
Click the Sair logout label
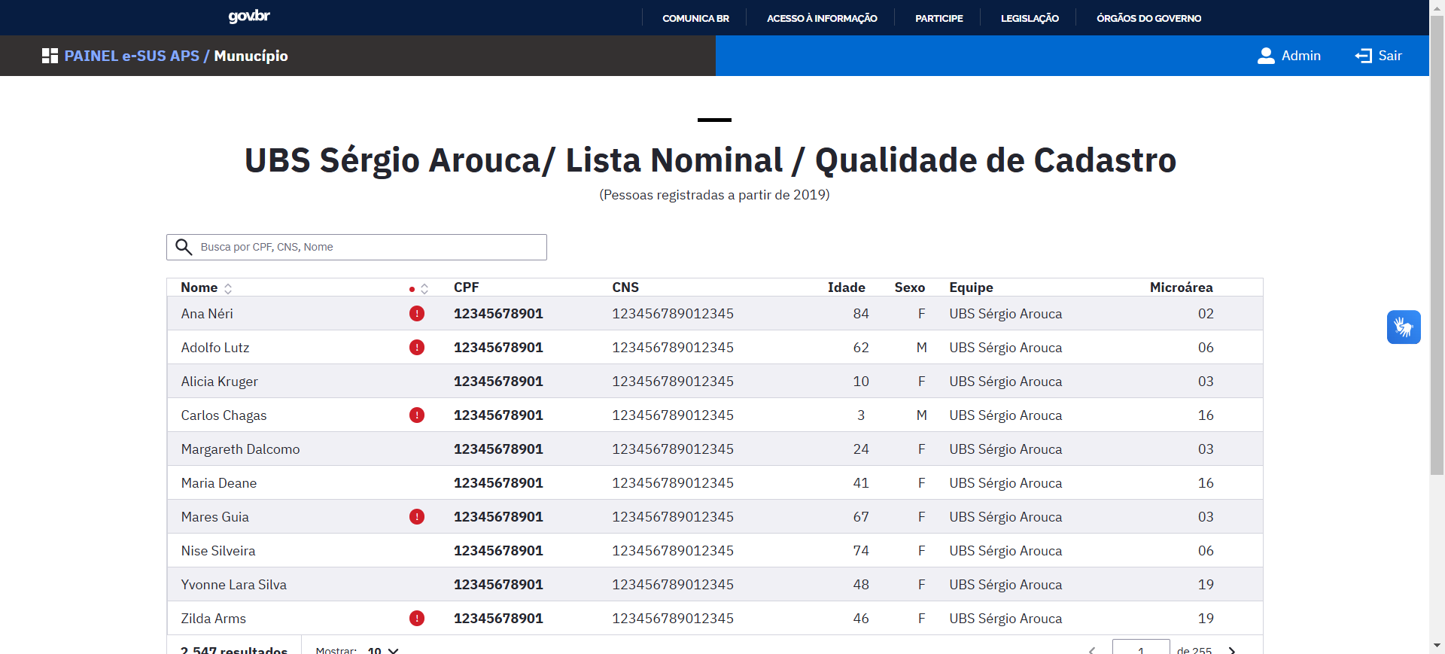click(x=1390, y=56)
